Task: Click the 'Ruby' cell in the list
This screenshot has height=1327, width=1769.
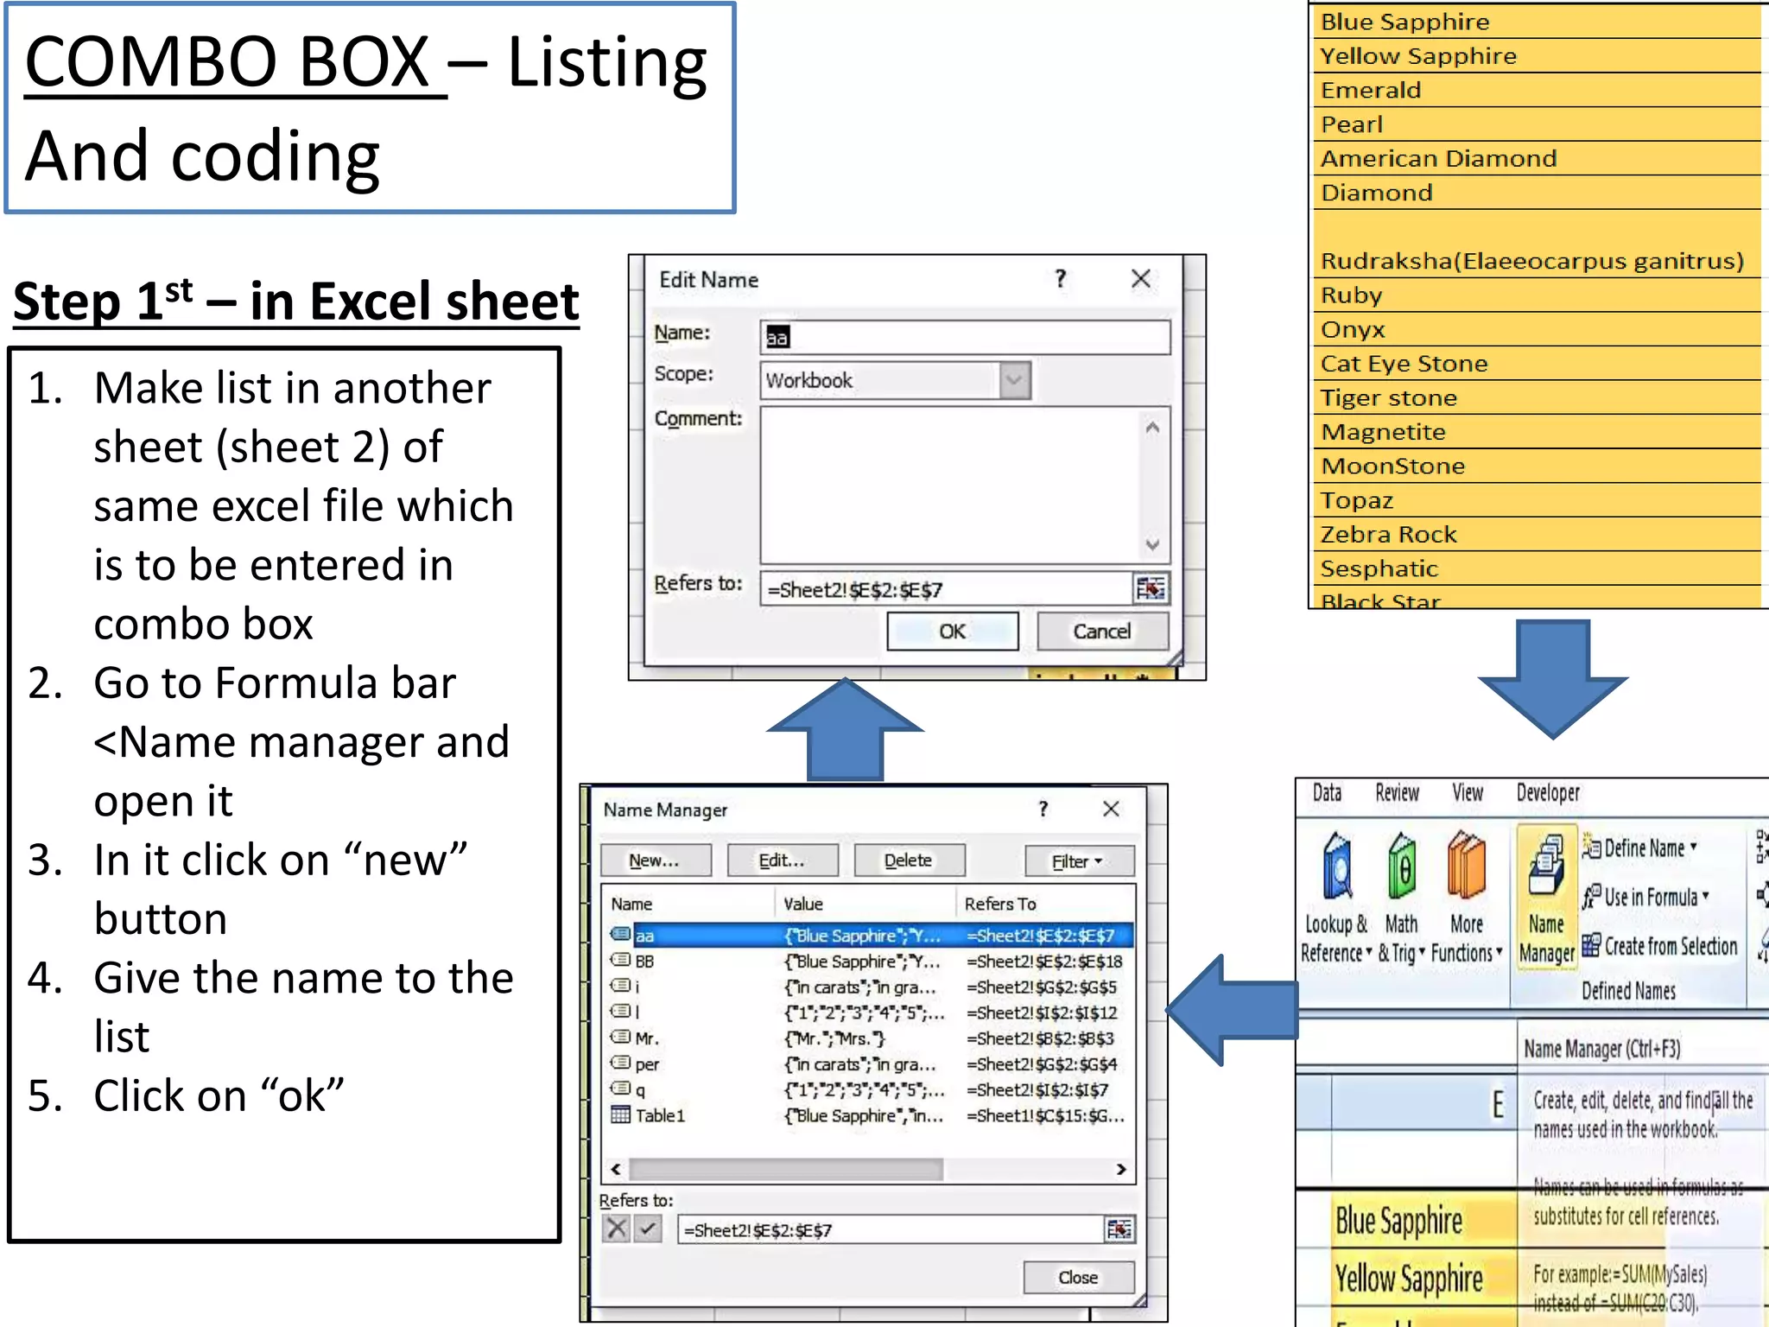Action: [1538, 295]
